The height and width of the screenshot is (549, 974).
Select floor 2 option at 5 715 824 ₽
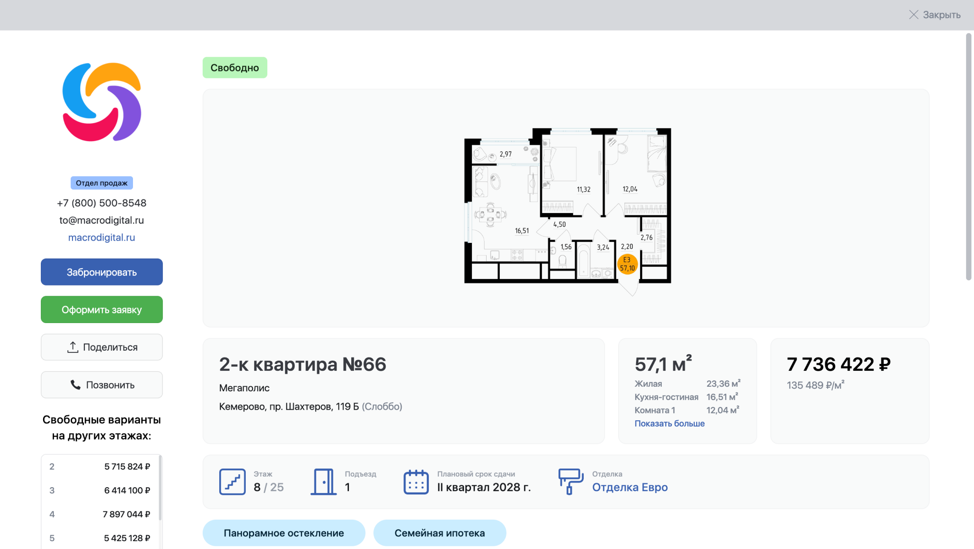[x=100, y=467]
